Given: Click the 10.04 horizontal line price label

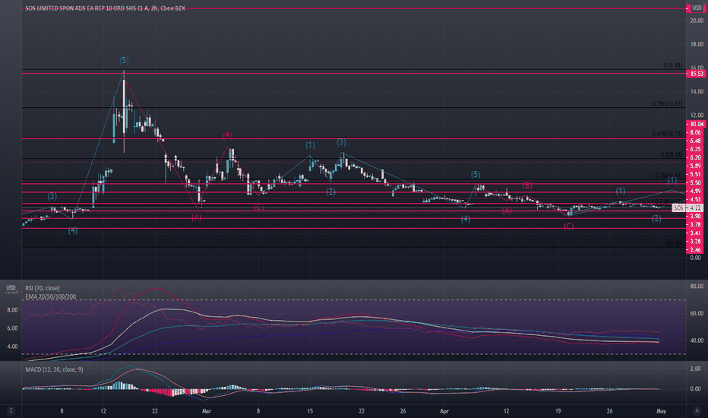Looking at the screenshot, I should [695, 124].
